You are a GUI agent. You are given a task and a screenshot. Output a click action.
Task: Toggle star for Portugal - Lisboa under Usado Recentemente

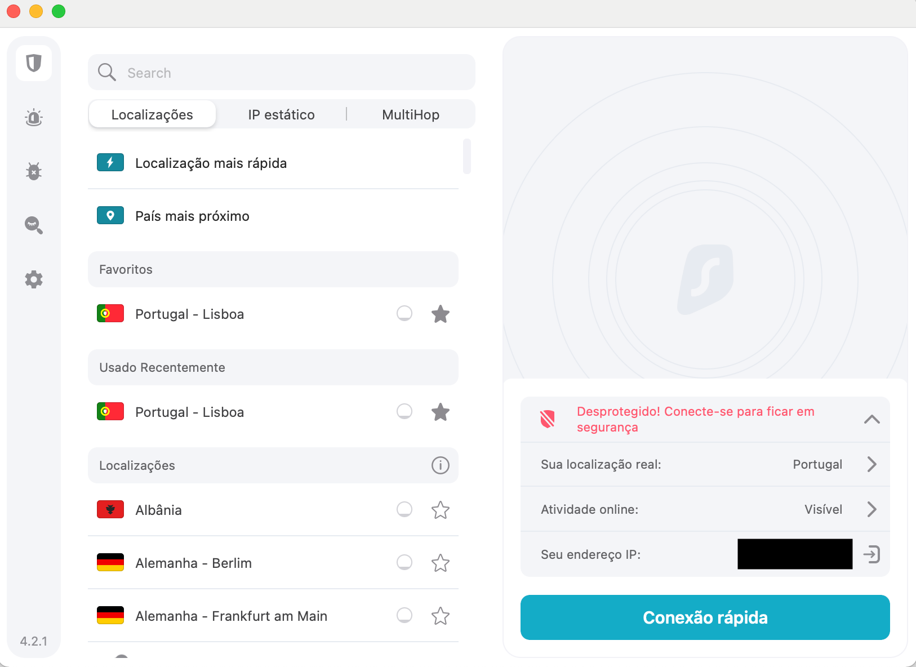[x=441, y=412]
